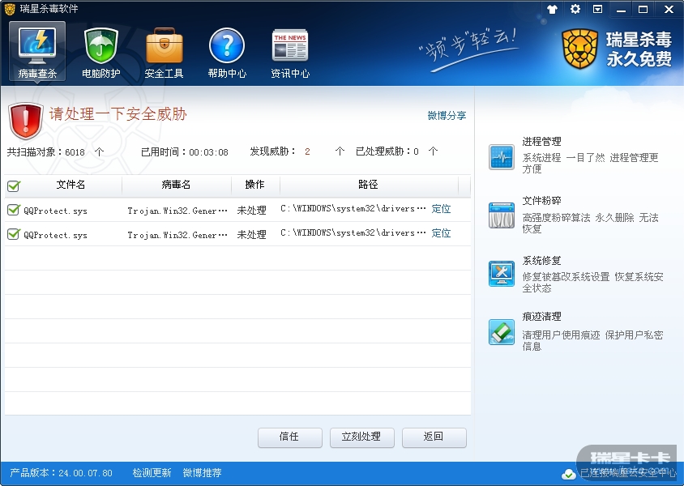
Task: Minimize the Rising antivirus window
Action: pyautogui.click(x=621, y=10)
